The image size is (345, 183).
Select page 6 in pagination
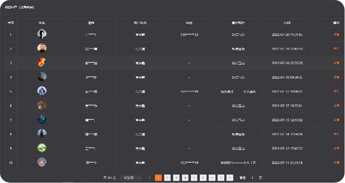point(203,178)
